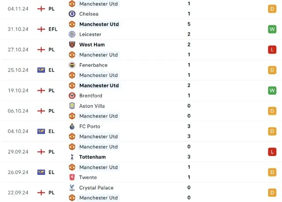Click the orange D badge for Chelsea match
282x202 pixels.
click(x=272, y=9)
